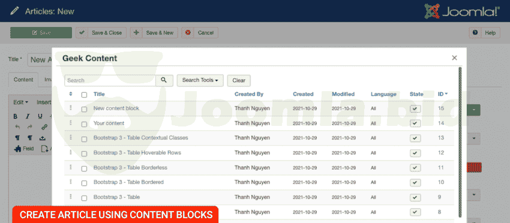Check Bootstrap 3 - Table row checkbox
The width and height of the screenshot is (510, 223).
84,198
